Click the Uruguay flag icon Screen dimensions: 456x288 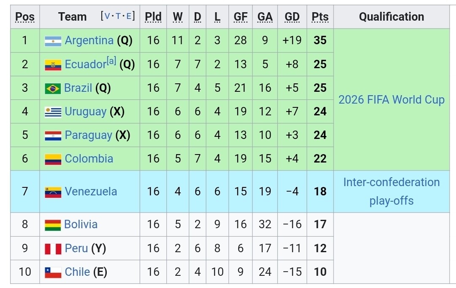[53, 112]
